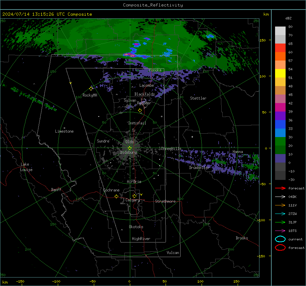The image size is (306, 286).
Task: Click the Drumheller town label
Action: (x=199, y=168)
